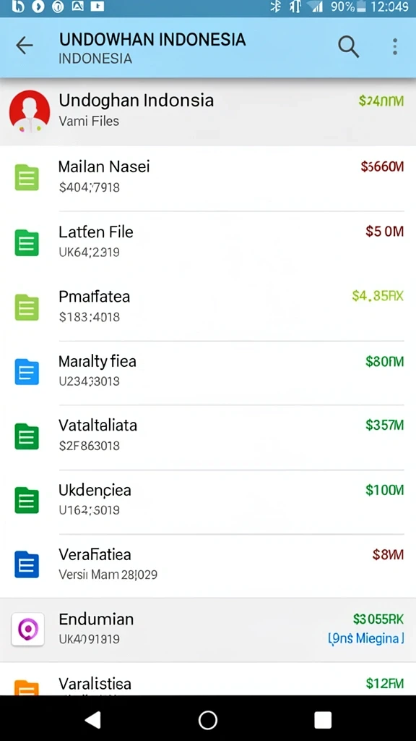Tap the Android back navigation button
416x741 pixels.
(x=93, y=720)
